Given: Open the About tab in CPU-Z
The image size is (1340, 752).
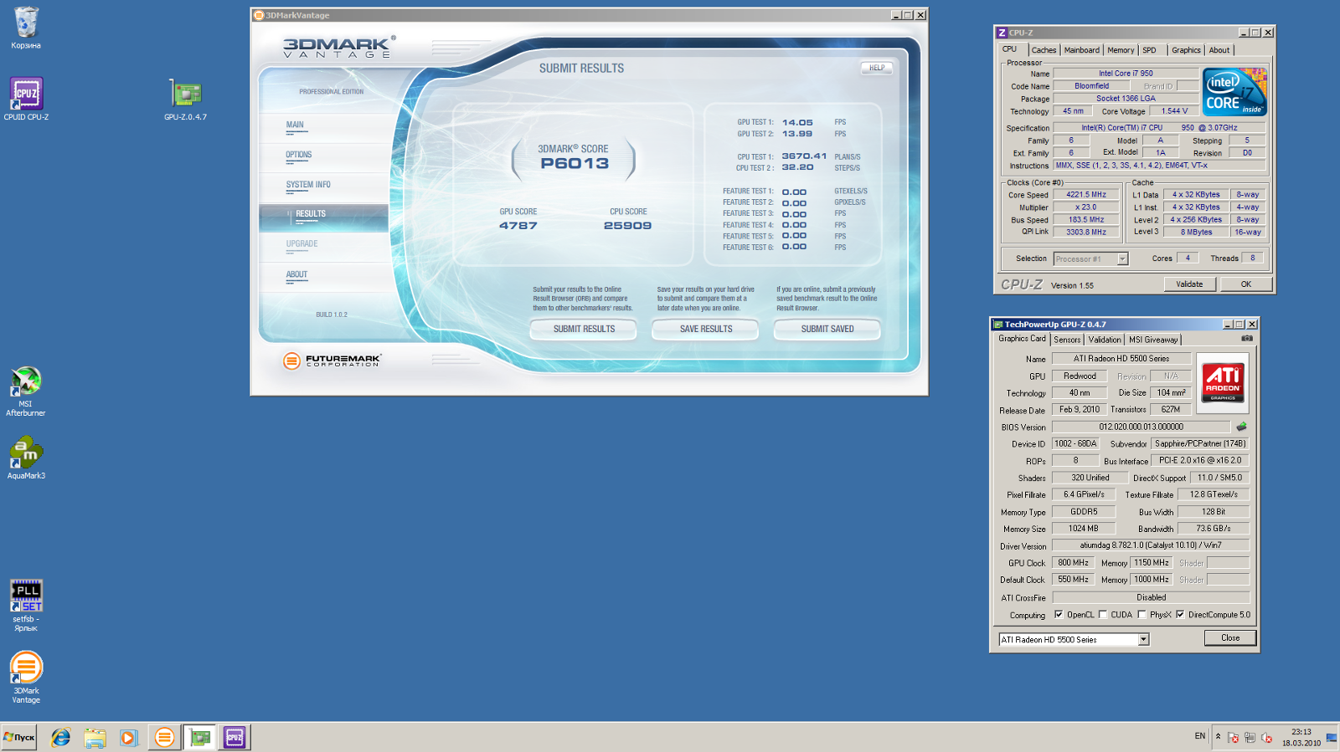Looking at the screenshot, I should click(1219, 50).
